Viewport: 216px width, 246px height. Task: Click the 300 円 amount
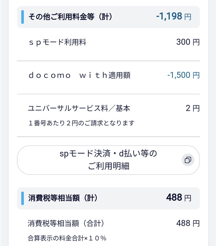point(188,42)
